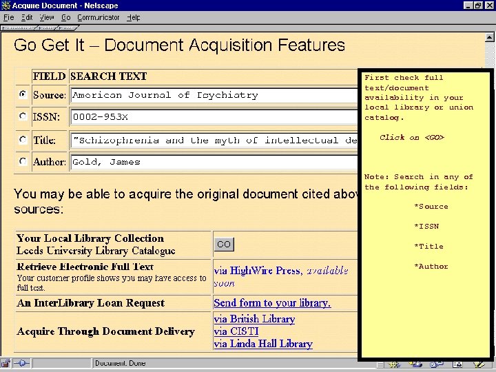Screen dimensions: 496x372
Task: Click in the Source search text field
Action: 214,95
